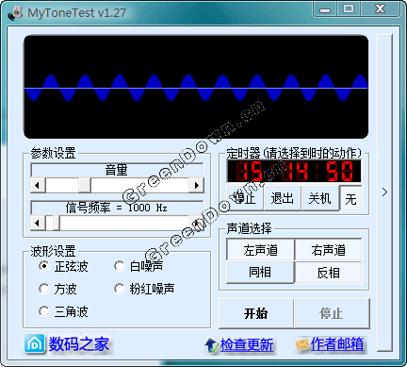Select the 白噪声 radio button
The image size is (407, 367).
[120, 266]
